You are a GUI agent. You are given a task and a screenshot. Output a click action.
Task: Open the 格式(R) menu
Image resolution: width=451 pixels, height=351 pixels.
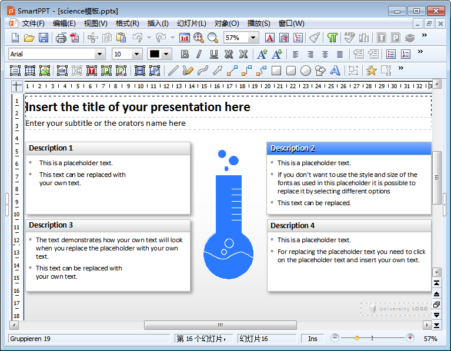pos(127,24)
